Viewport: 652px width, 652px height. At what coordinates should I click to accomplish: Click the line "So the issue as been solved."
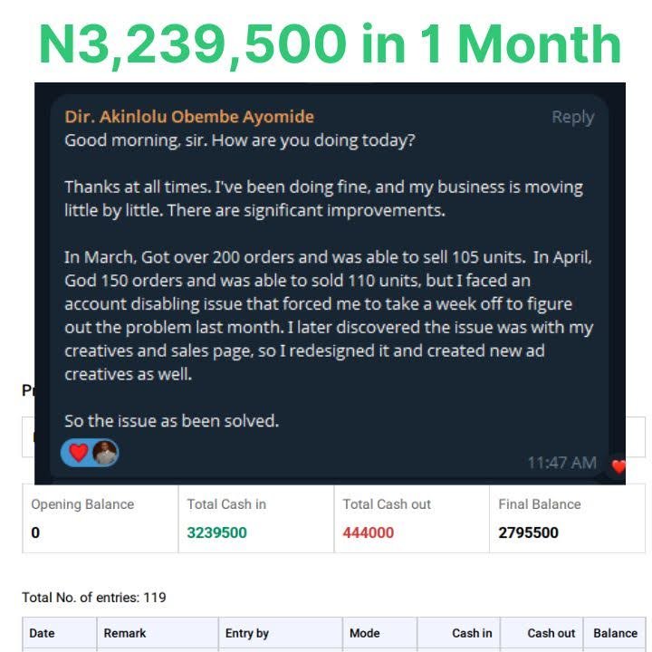tap(171, 420)
